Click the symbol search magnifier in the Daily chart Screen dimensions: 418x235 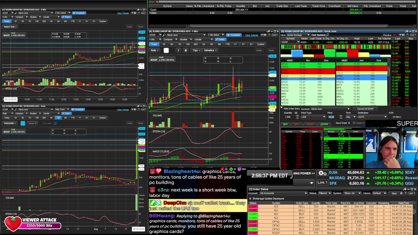(x=16, y=109)
